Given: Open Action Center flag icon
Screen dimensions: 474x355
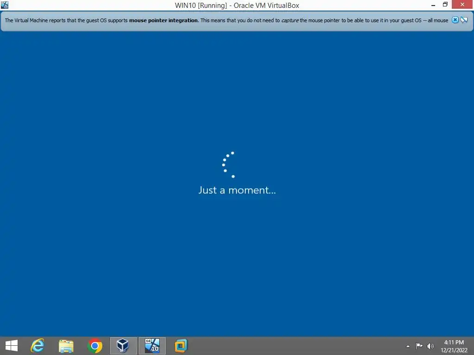Looking at the screenshot, I should point(419,346).
